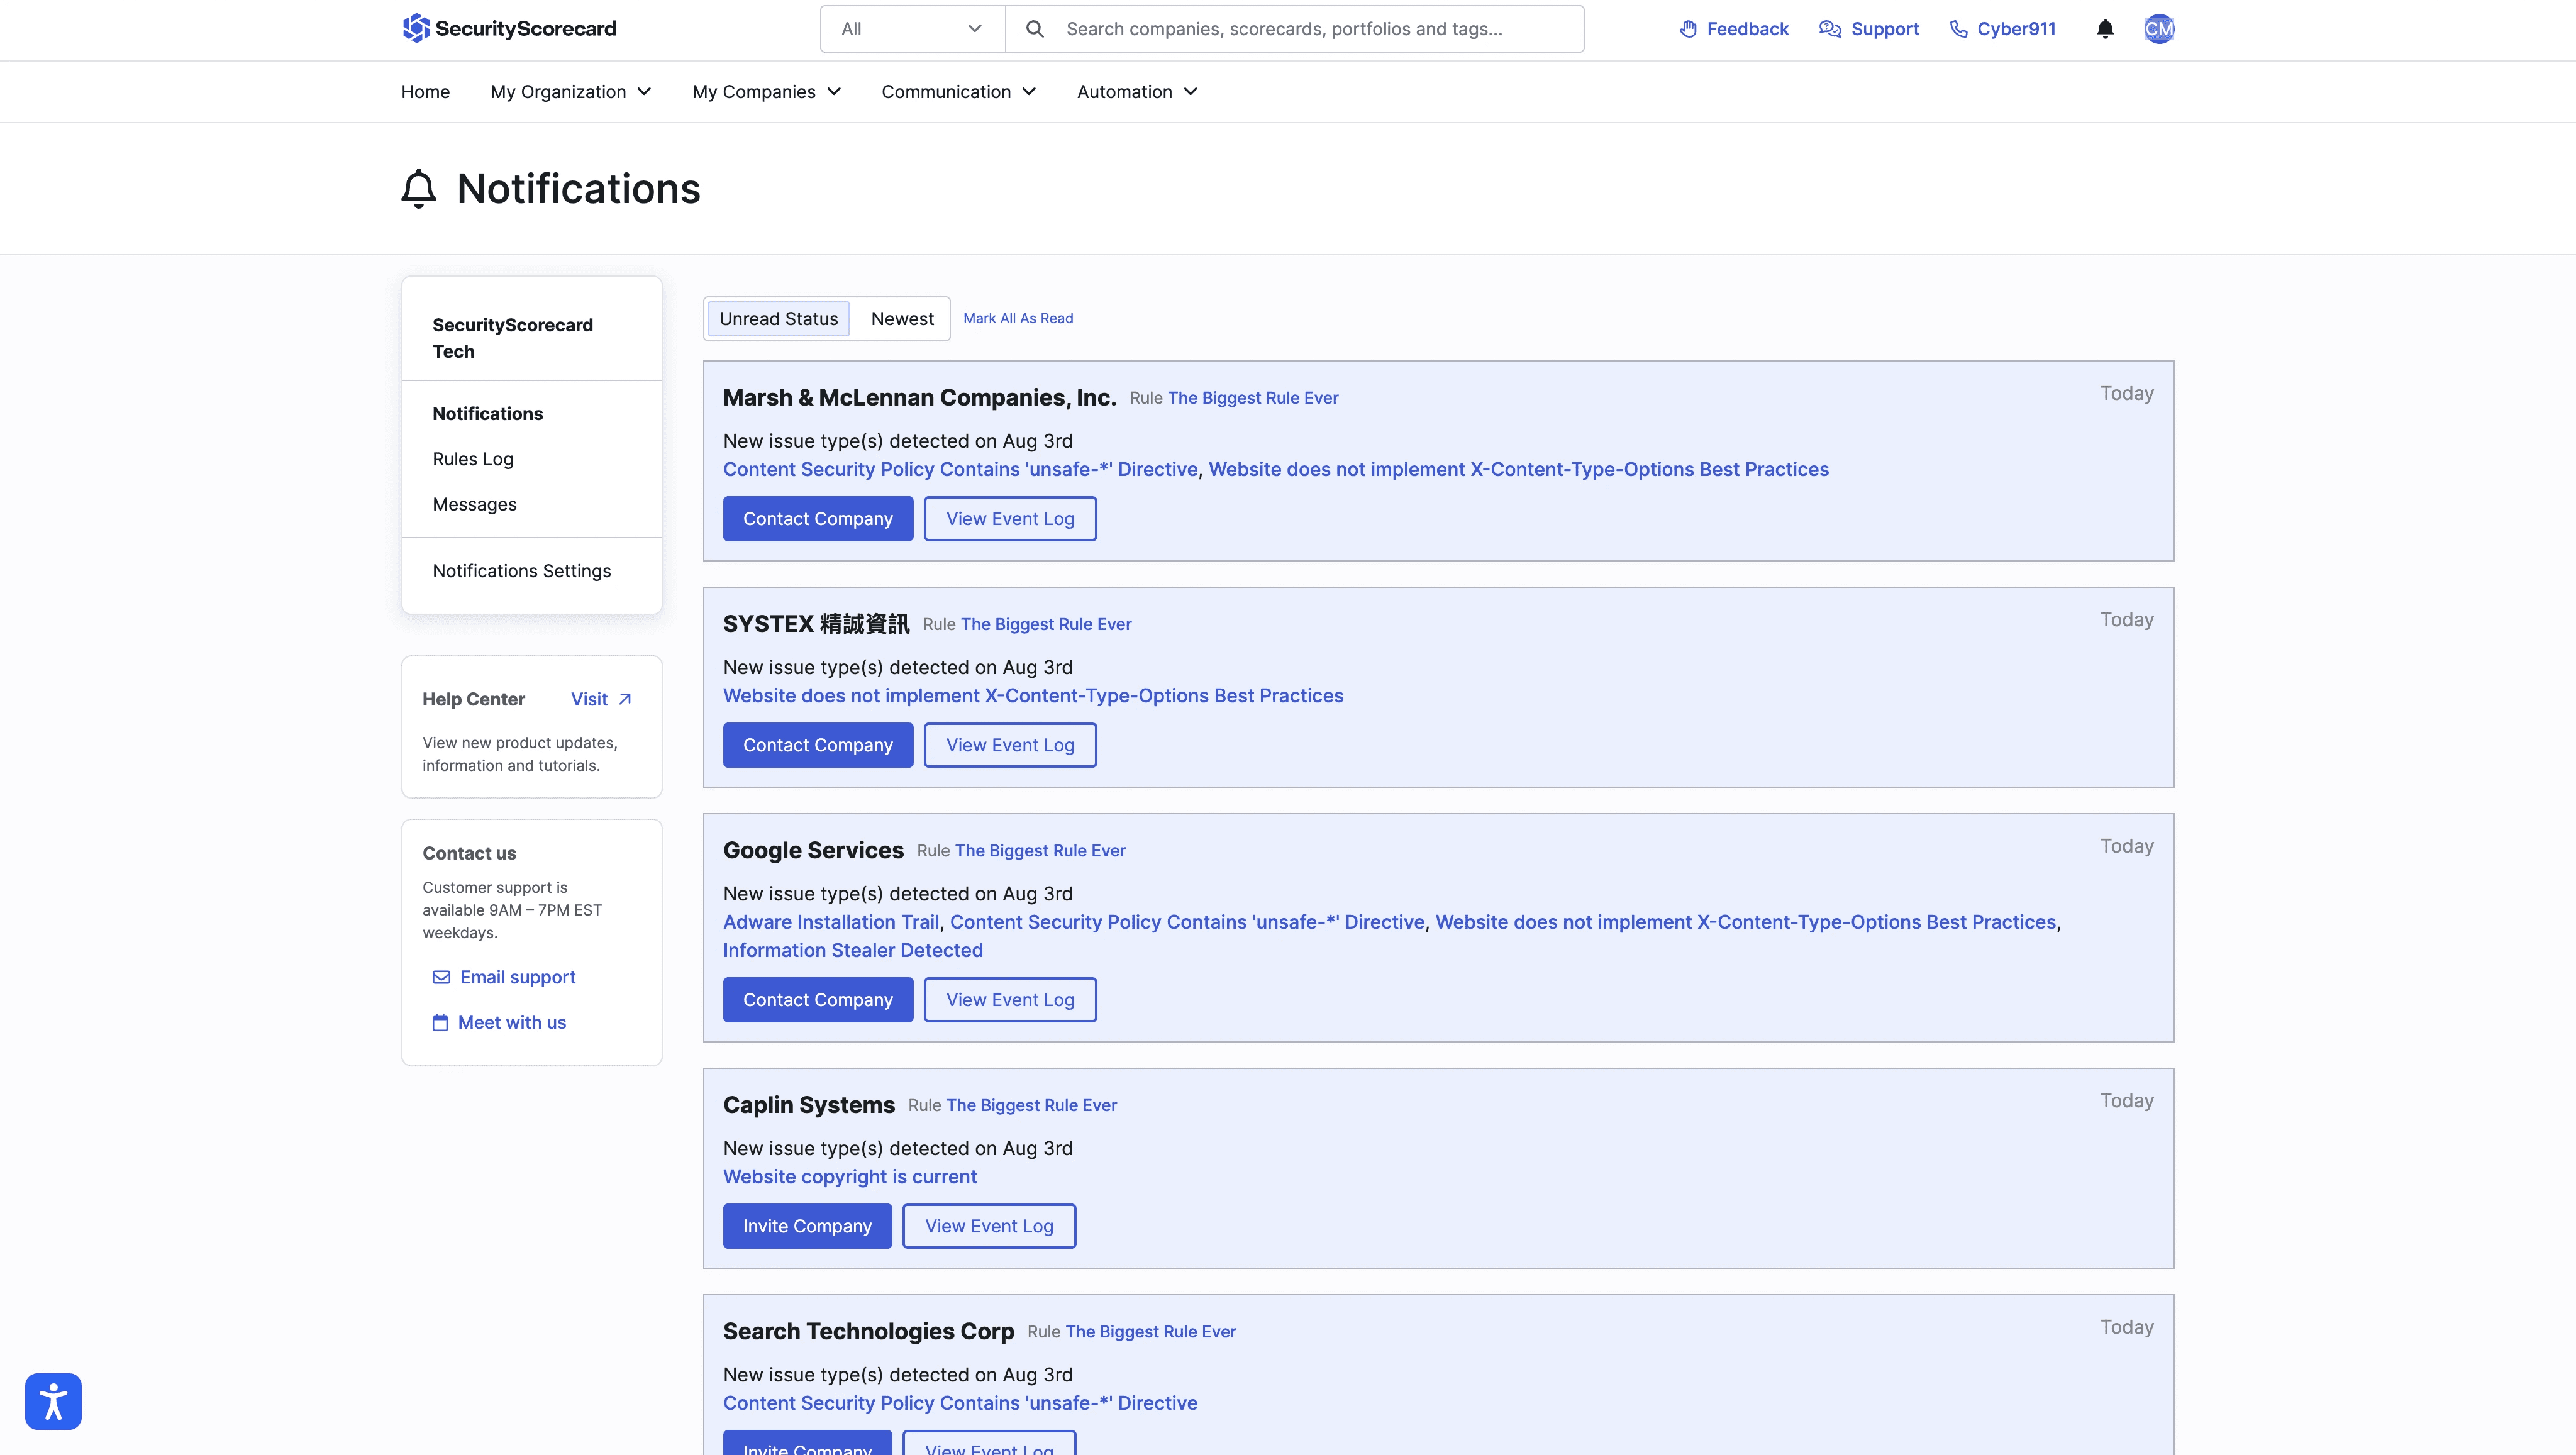Click the notification bell icon in header

[2105, 29]
